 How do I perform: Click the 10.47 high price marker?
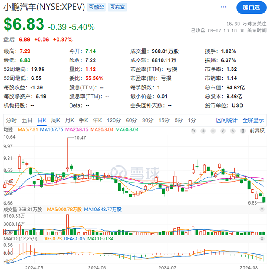[x=80, y=138]
